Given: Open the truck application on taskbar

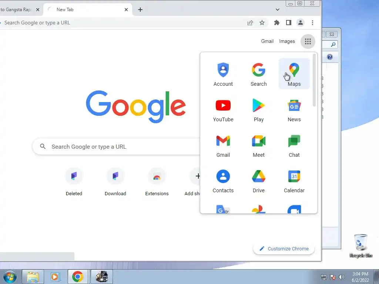Looking at the screenshot, I should click(x=102, y=277).
